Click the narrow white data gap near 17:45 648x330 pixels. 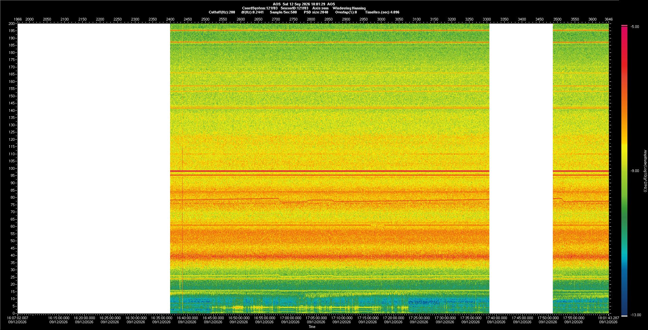(x=521, y=168)
